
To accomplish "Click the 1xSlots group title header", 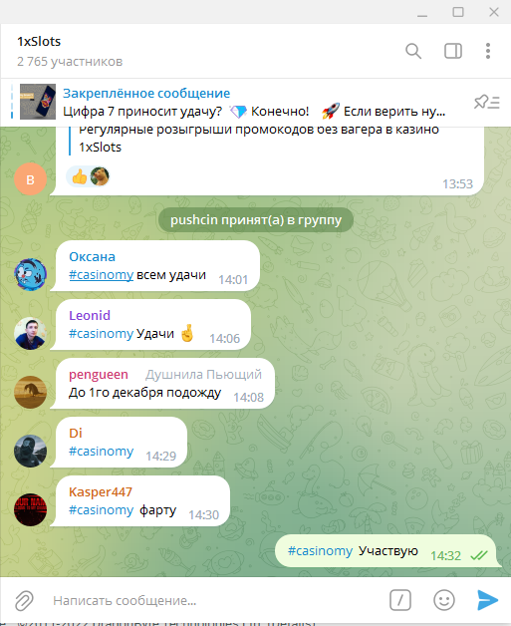I will [x=39, y=42].
